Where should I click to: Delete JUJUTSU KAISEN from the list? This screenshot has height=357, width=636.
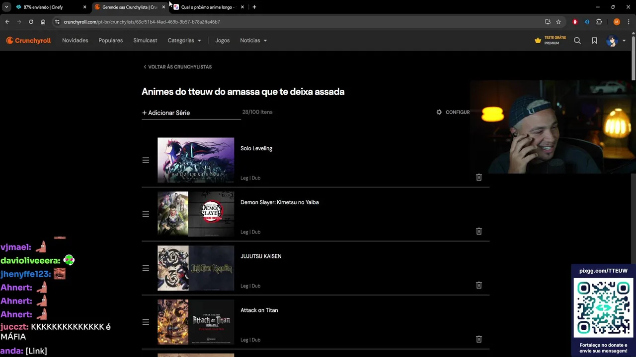point(479,285)
